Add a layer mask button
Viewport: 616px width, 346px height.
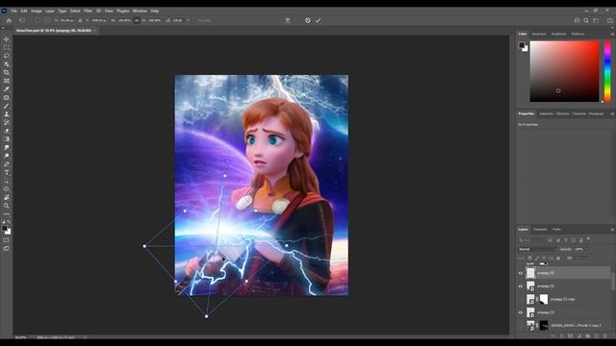coord(571,335)
